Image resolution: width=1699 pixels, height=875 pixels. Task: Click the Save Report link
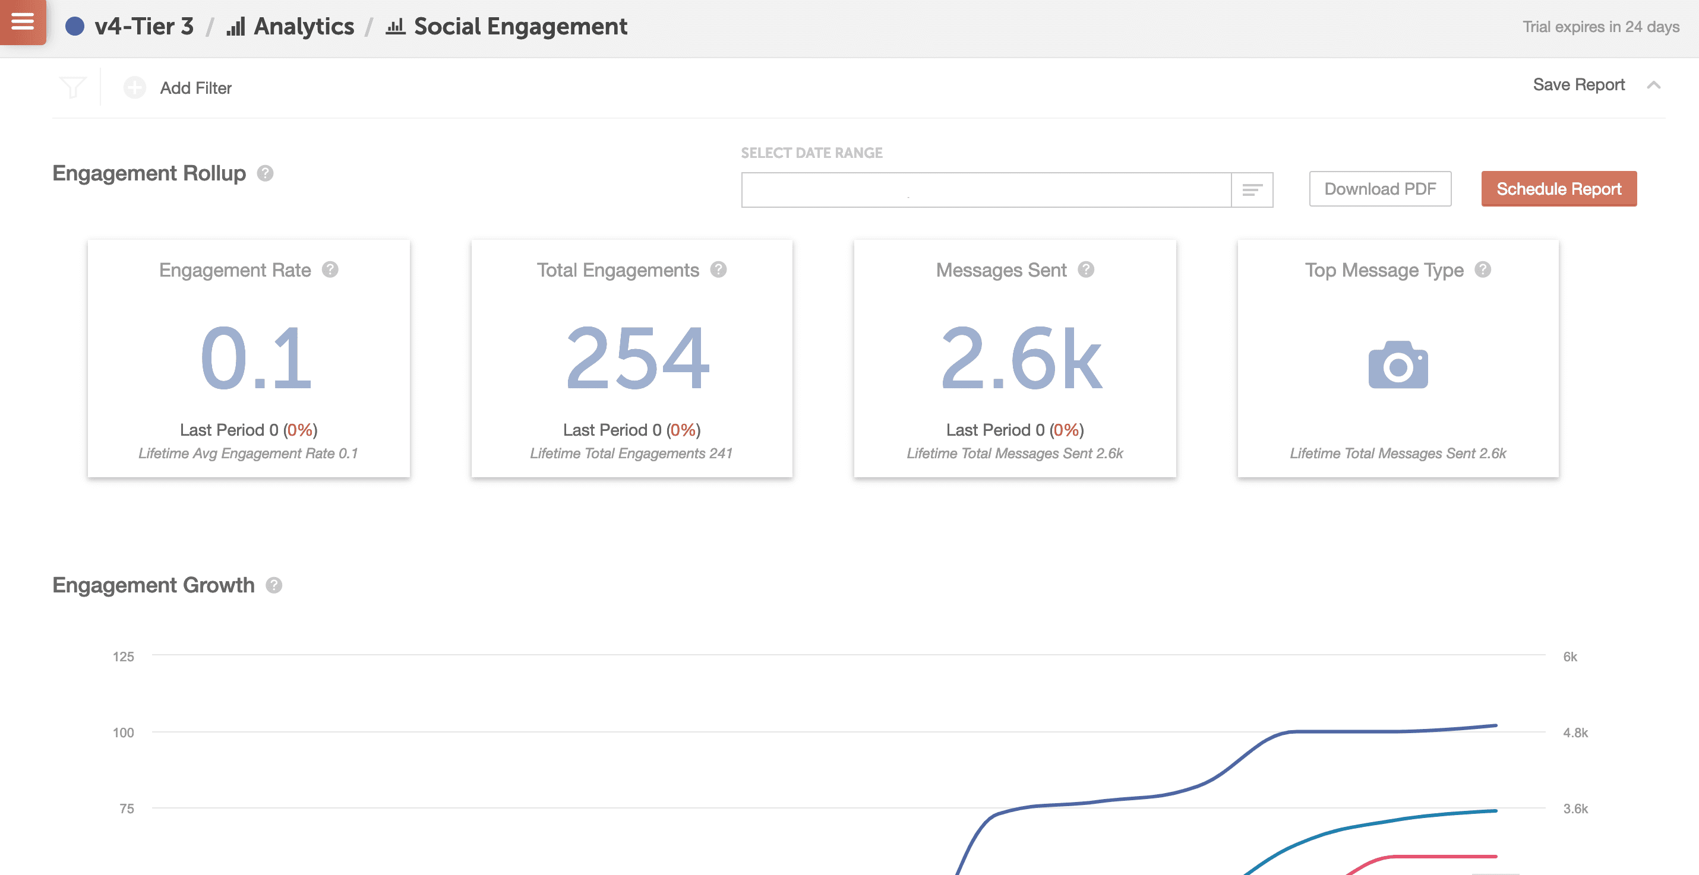tap(1578, 85)
